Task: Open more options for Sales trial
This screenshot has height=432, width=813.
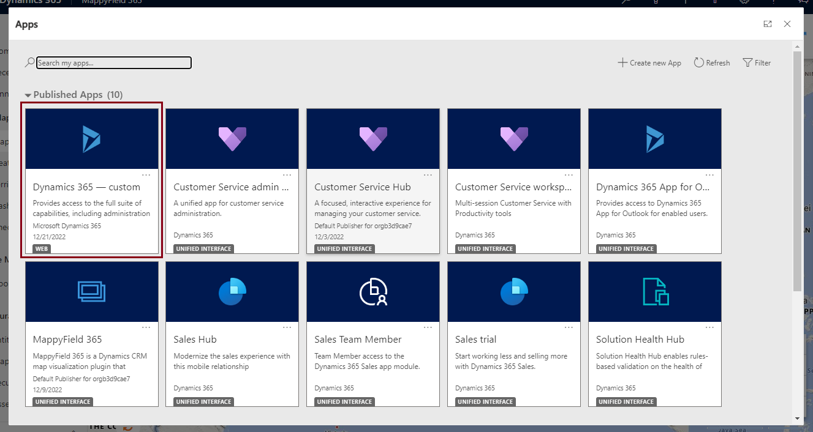Action: pyautogui.click(x=569, y=327)
